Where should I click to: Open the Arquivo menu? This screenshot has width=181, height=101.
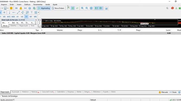(x=4, y=4)
